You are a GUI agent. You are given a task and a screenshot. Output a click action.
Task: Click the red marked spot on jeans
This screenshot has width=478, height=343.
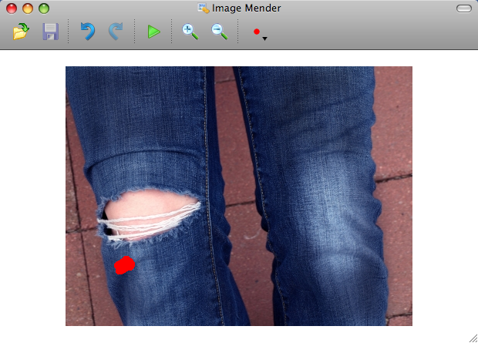coord(124,265)
